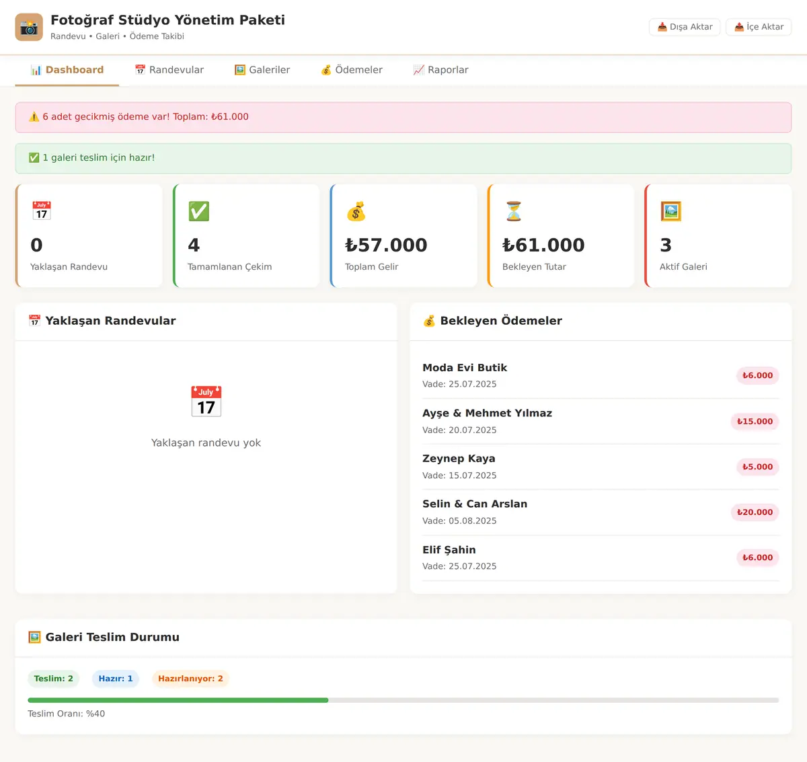Click the 'Vade: 05.08.2025' due date
Viewport: 807px width, 762px height.
[x=459, y=521]
